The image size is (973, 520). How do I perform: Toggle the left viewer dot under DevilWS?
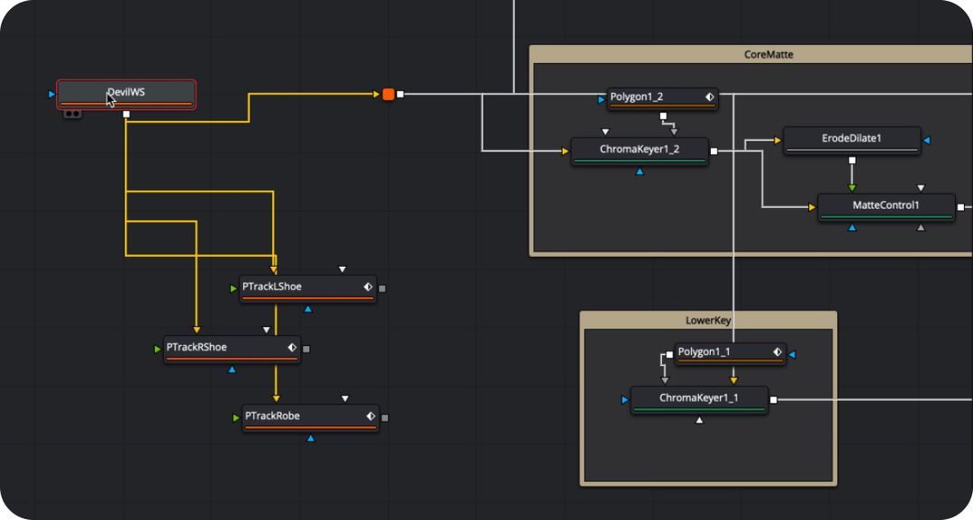[68, 113]
